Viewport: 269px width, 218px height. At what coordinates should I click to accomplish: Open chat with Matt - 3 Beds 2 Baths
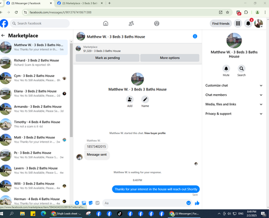tap(34, 139)
